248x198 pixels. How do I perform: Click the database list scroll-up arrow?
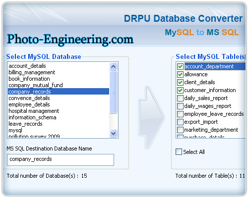pyautogui.click(x=114, y=66)
